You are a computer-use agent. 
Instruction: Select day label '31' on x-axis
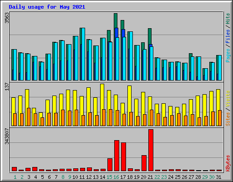click(218, 177)
